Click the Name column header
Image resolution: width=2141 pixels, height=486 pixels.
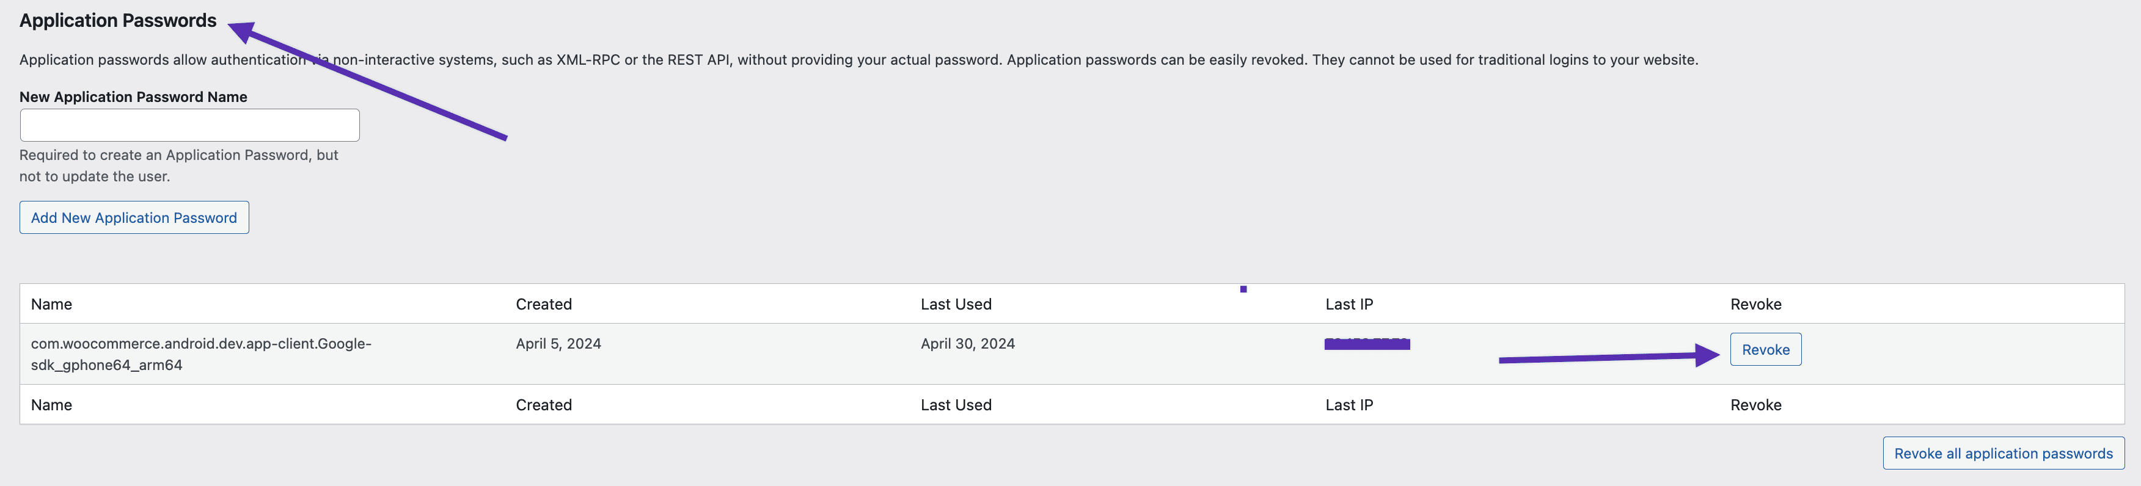(x=50, y=303)
